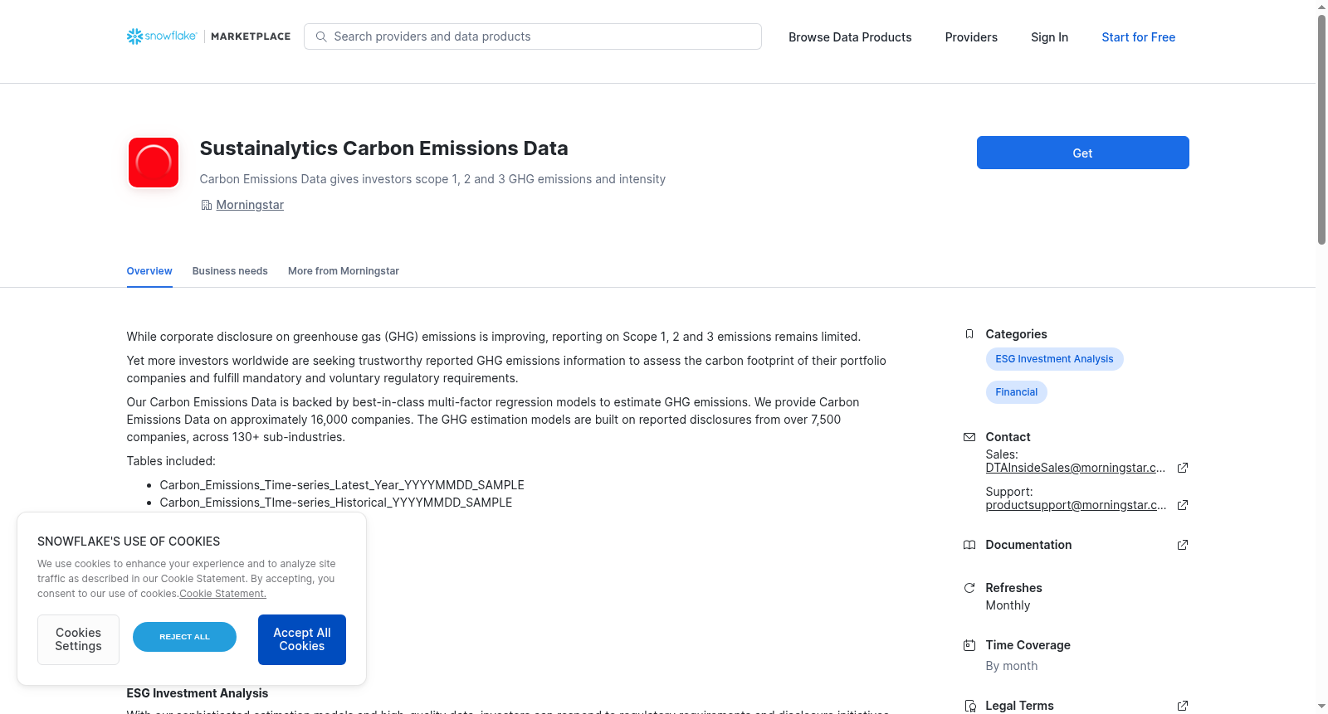The image size is (1328, 714).
Task: Click the Reject All cookies button
Action: point(184,637)
